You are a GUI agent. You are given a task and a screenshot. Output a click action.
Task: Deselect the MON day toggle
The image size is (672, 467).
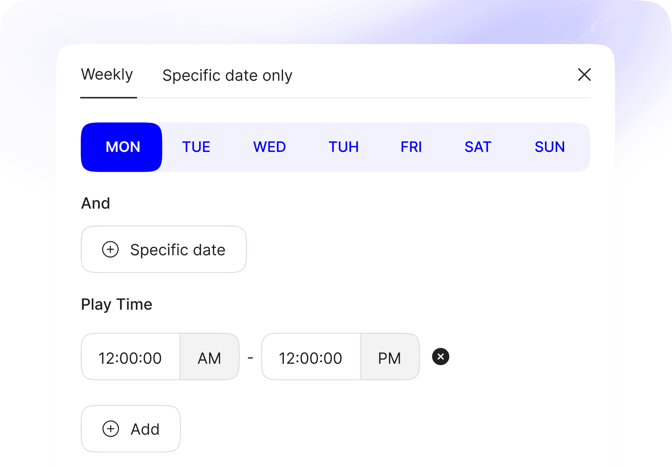122,147
